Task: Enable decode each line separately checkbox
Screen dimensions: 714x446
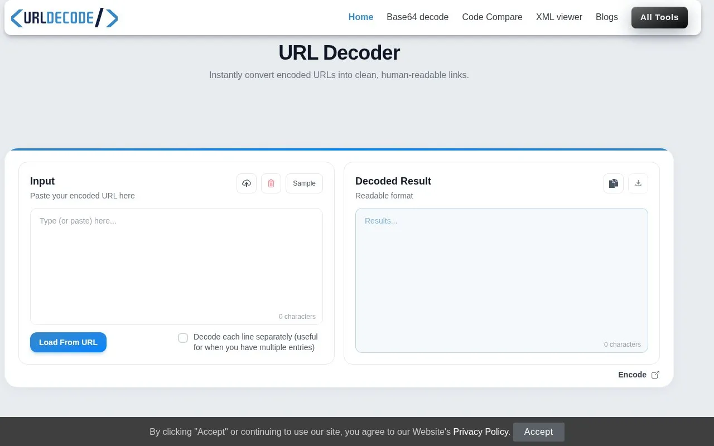Action: [x=183, y=338]
